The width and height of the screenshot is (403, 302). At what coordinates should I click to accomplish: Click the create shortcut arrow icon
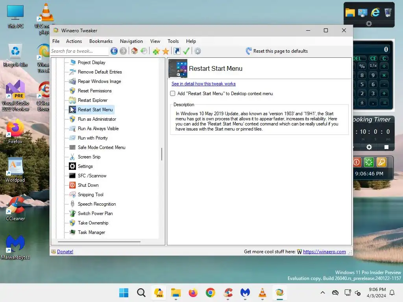(x=177, y=51)
